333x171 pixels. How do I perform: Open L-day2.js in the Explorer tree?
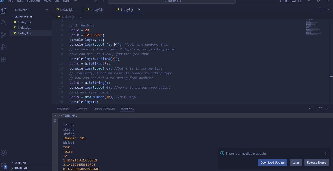pyautogui.click(x=31, y=28)
